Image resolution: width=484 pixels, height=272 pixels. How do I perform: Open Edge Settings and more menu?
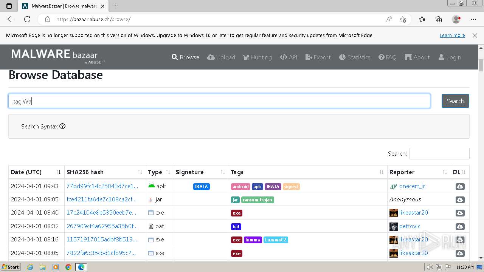click(473, 19)
